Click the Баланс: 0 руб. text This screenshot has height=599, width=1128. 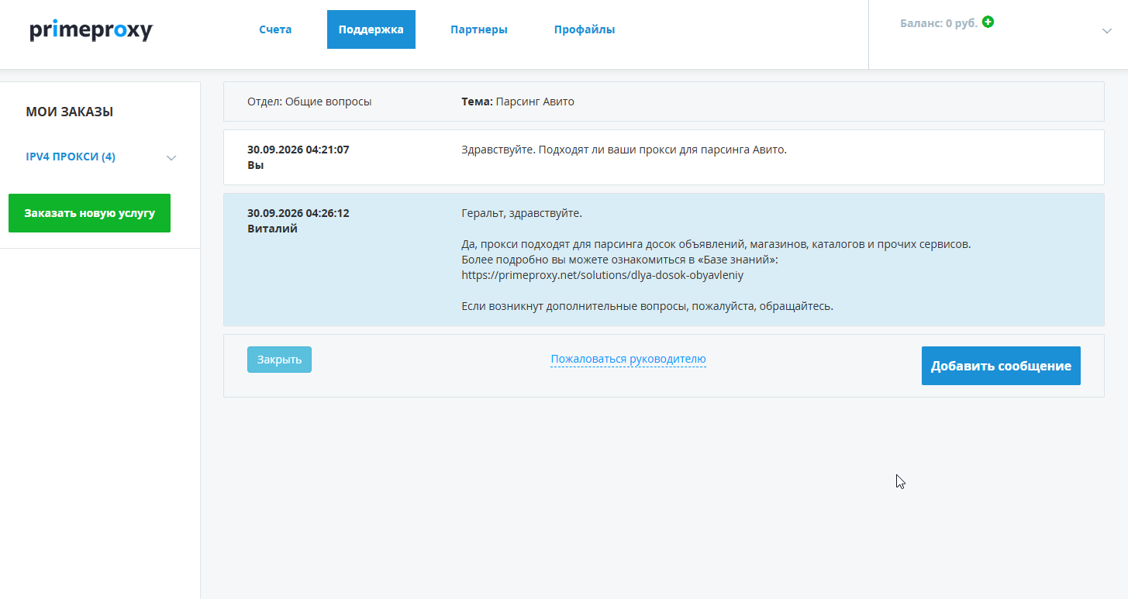(939, 23)
